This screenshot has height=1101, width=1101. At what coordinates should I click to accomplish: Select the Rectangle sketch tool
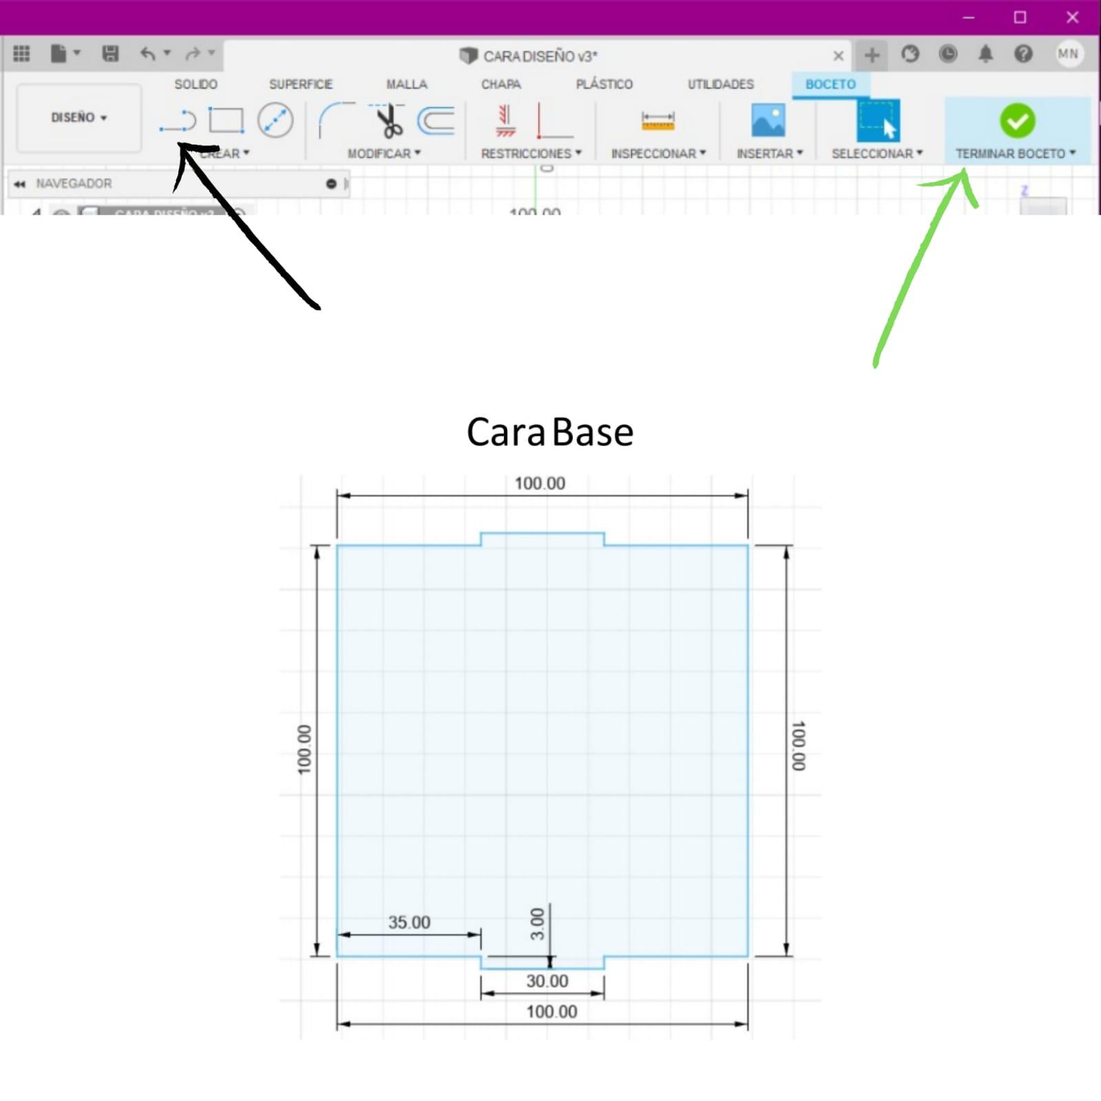227,120
